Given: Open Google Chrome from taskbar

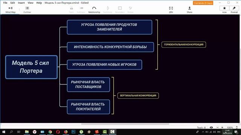Looking at the screenshot, I should coord(50,132).
